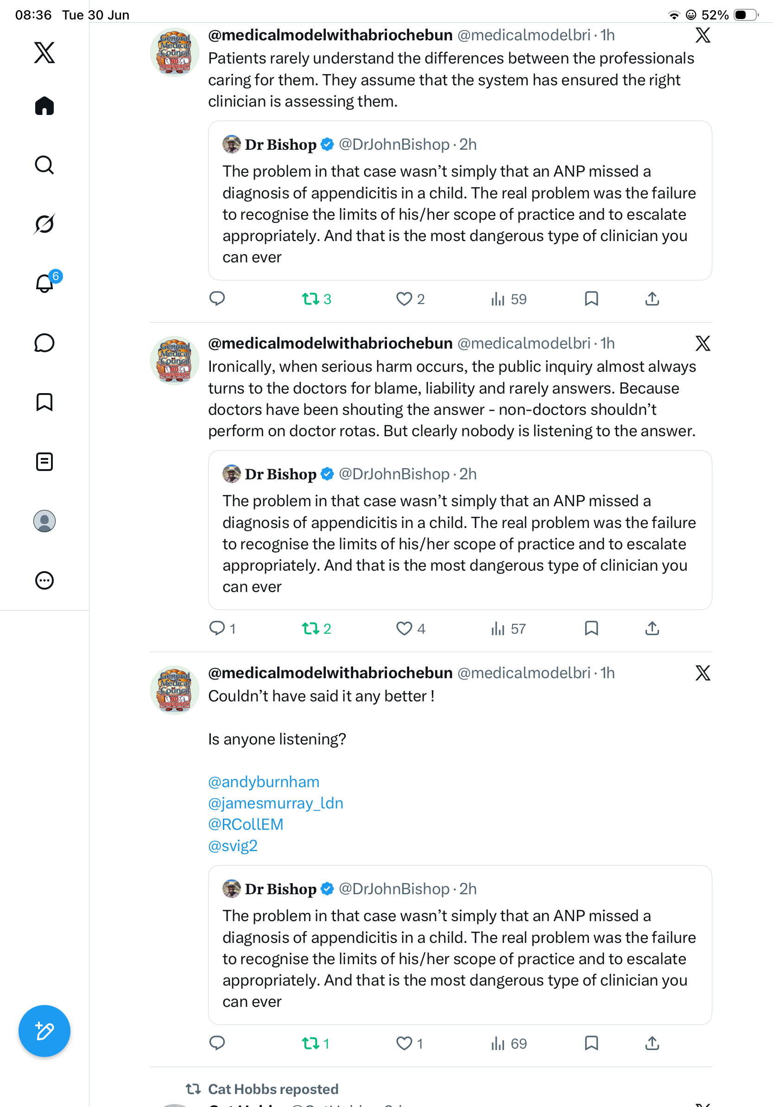Open share menu on post with 57 views

(652, 628)
